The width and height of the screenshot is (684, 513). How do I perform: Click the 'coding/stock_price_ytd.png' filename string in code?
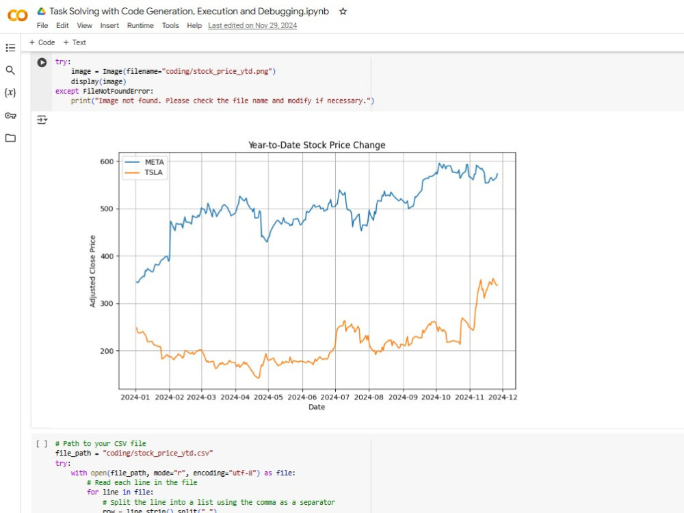pyautogui.click(x=218, y=71)
